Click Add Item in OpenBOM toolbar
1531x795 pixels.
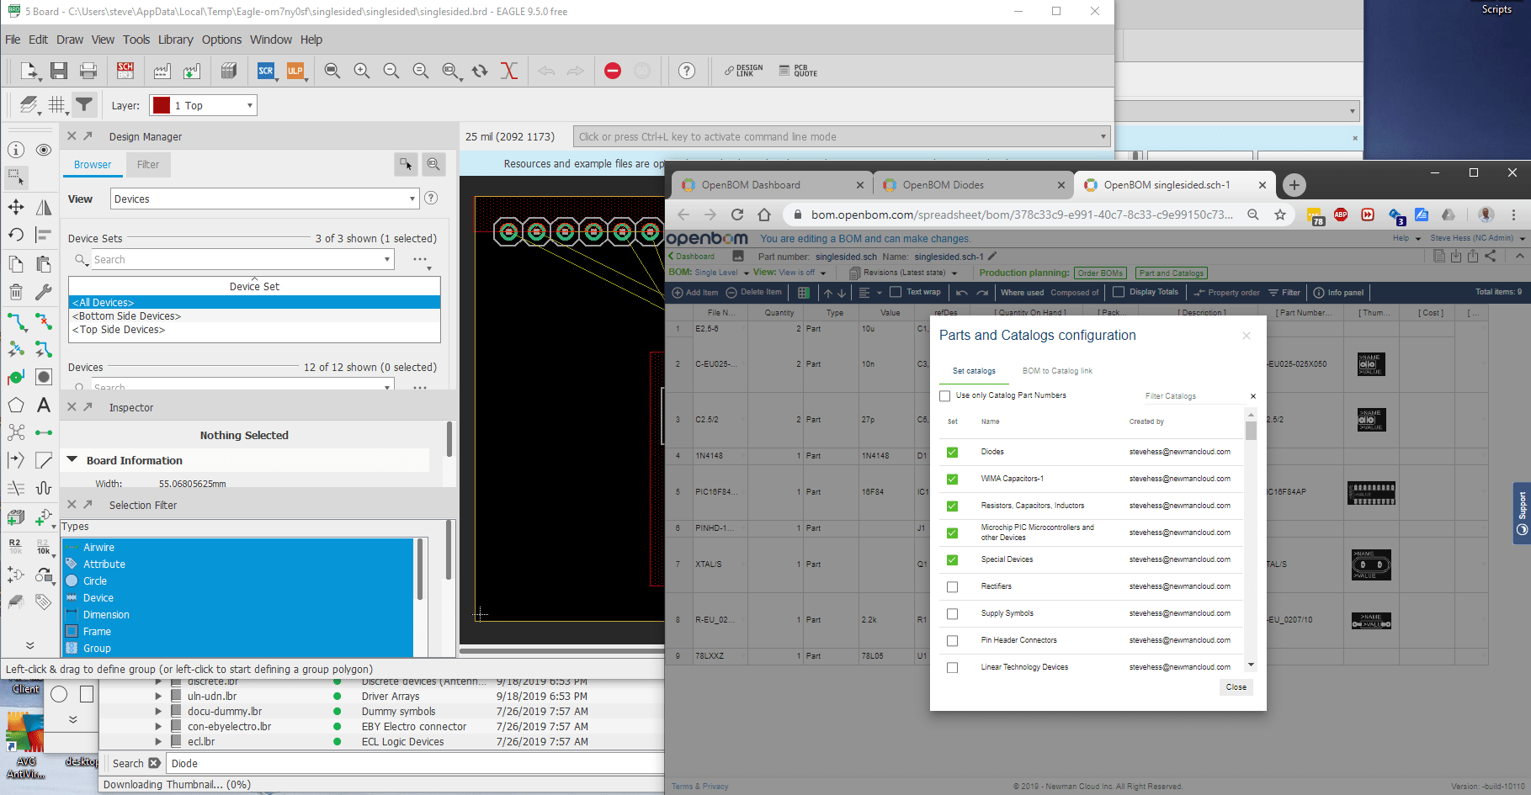click(695, 293)
